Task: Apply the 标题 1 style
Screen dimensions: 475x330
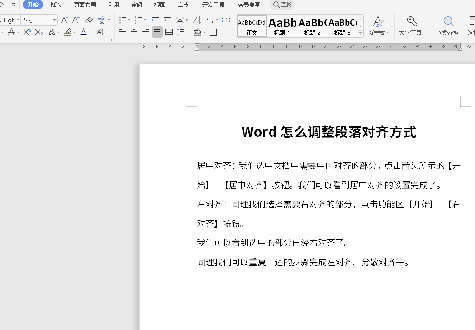Action: (282, 26)
